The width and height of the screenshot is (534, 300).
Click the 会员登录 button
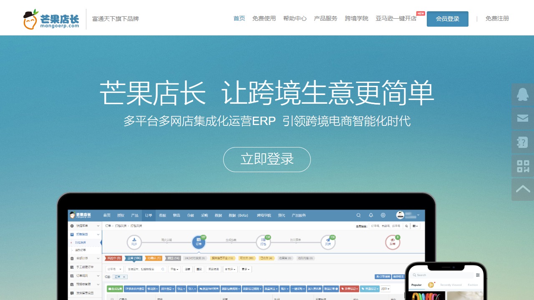click(448, 19)
